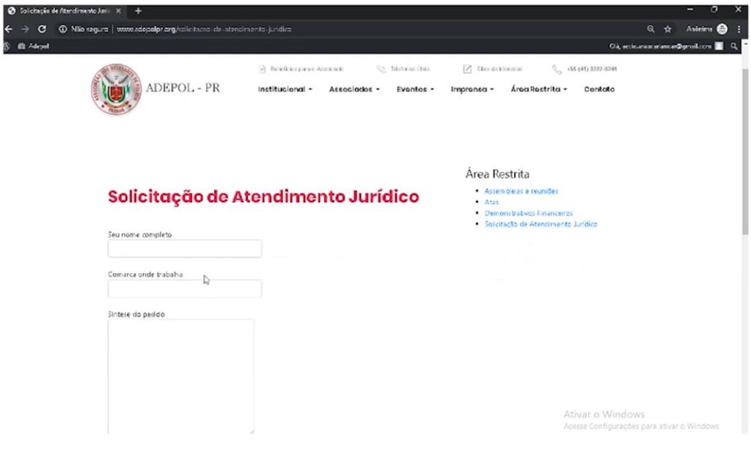Go back using the browser back arrow
Screen dimensions: 751x458
8,29
